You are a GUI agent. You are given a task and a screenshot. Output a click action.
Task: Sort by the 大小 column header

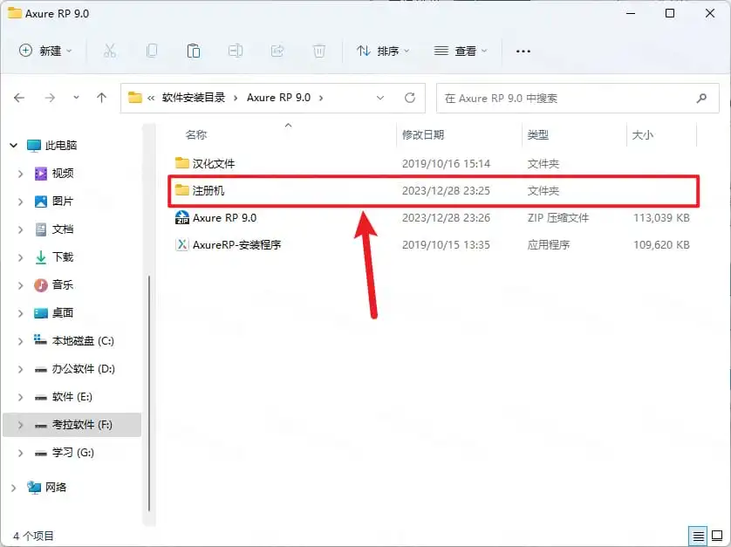tap(642, 134)
